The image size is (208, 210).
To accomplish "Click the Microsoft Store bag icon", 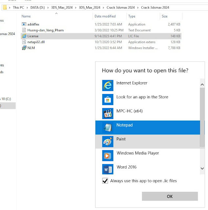I will [108, 100].
